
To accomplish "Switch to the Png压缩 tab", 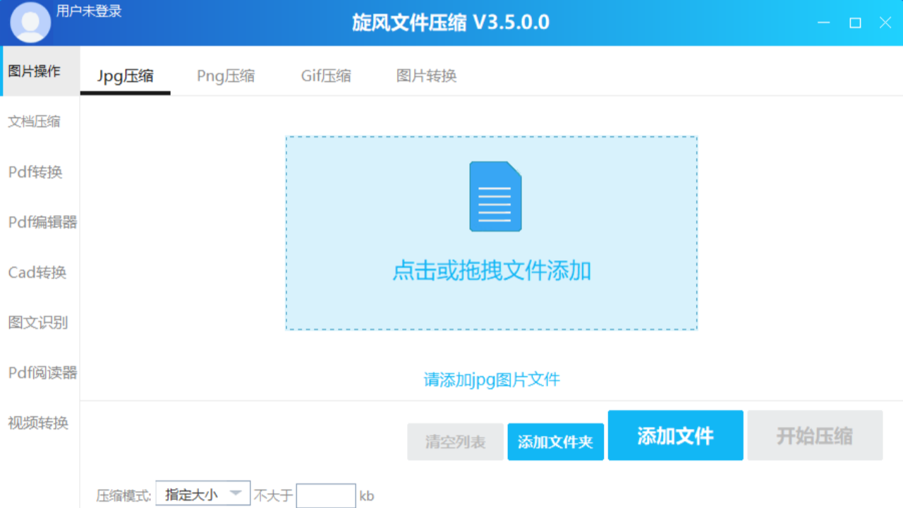I will point(226,75).
